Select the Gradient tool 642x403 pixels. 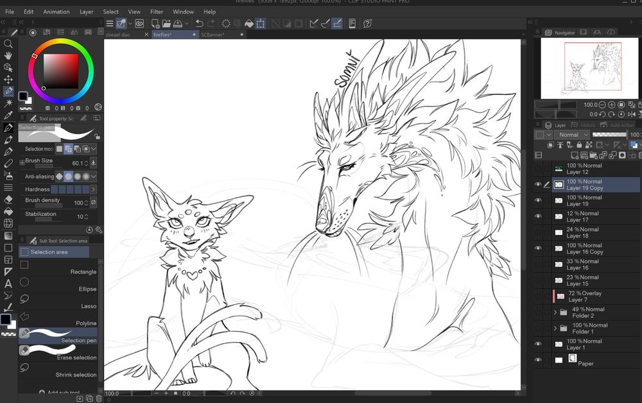[x=8, y=236]
